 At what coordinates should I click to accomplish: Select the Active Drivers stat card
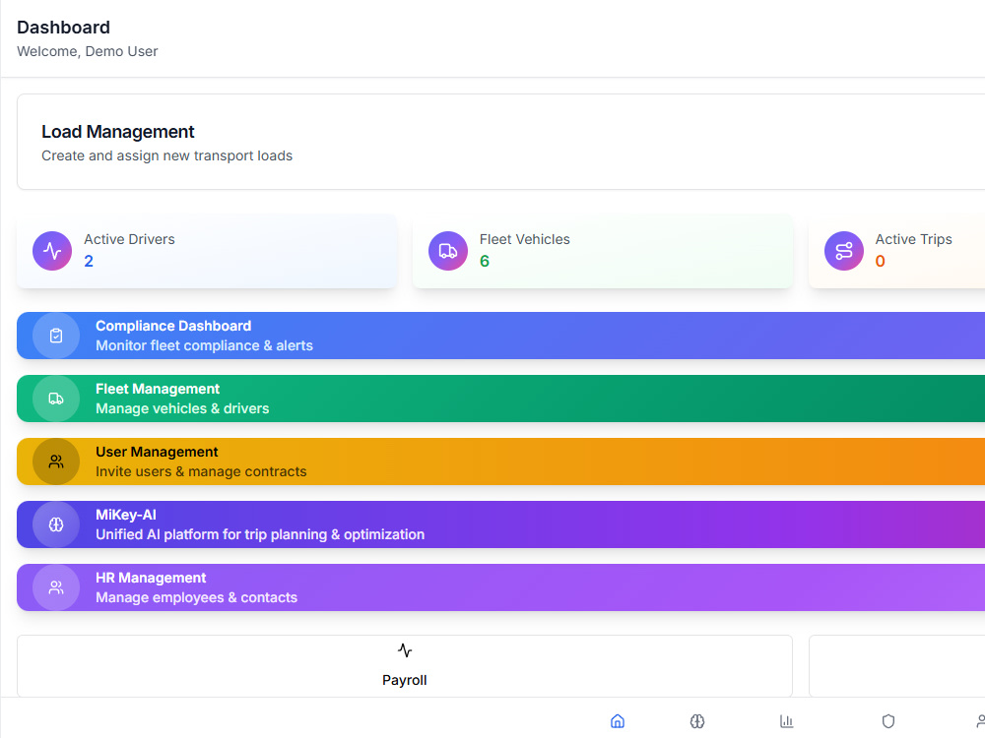(207, 251)
